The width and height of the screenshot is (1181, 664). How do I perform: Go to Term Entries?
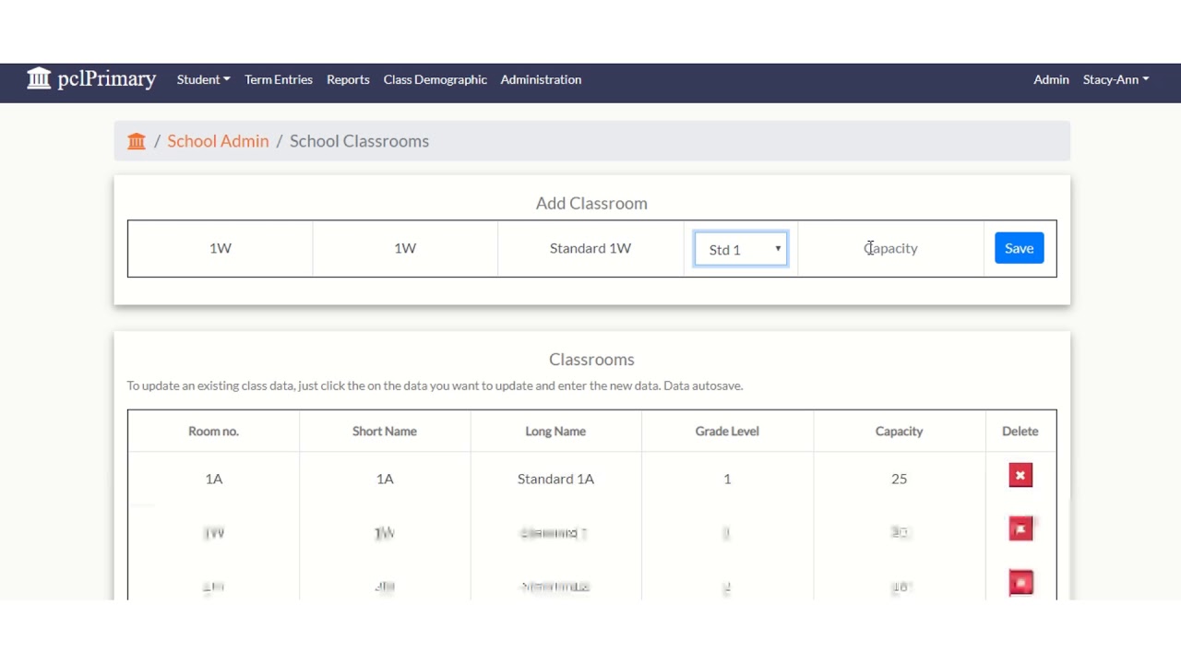[279, 79]
